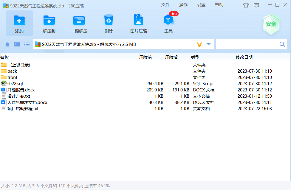Click the 191.0 KB compressed size

(181, 90)
